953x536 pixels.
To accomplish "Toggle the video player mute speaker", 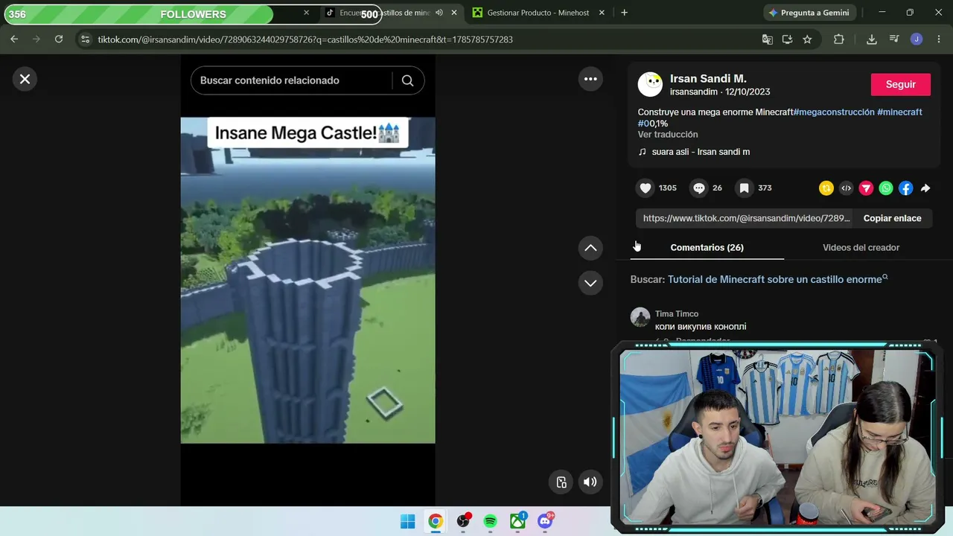I will tap(590, 482).
